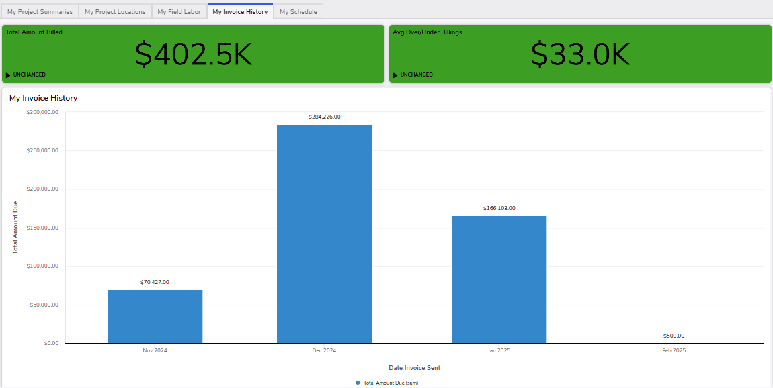Open the My Project Locations tab

114,11
